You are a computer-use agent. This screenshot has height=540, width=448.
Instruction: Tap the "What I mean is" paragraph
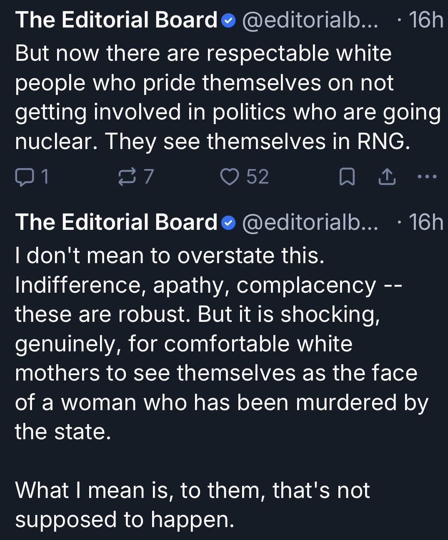[x=192, y=505]
